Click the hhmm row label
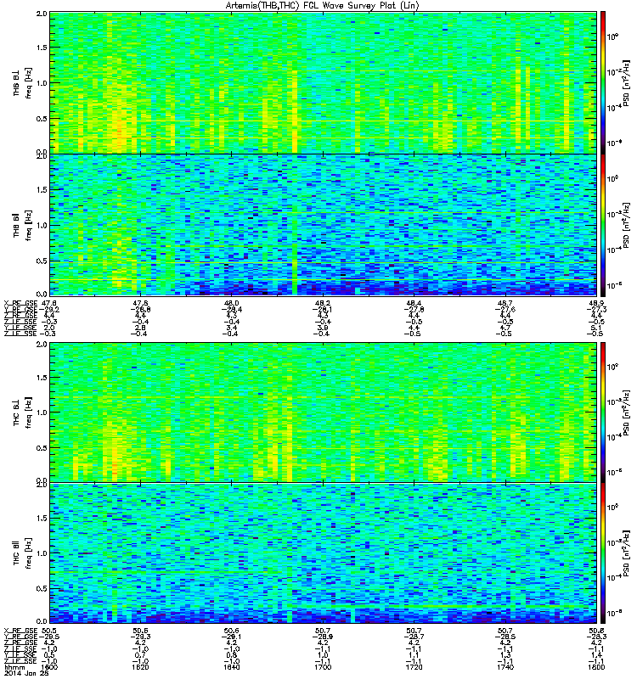Image resolution: width=637 pixels, height=679 pixels. point(14,667)
